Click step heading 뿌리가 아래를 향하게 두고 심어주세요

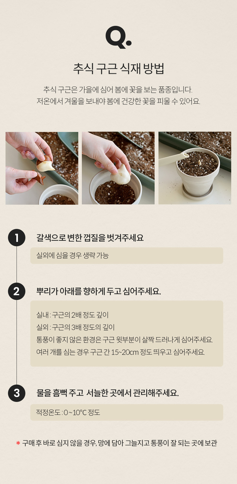(x=99, y=291)
